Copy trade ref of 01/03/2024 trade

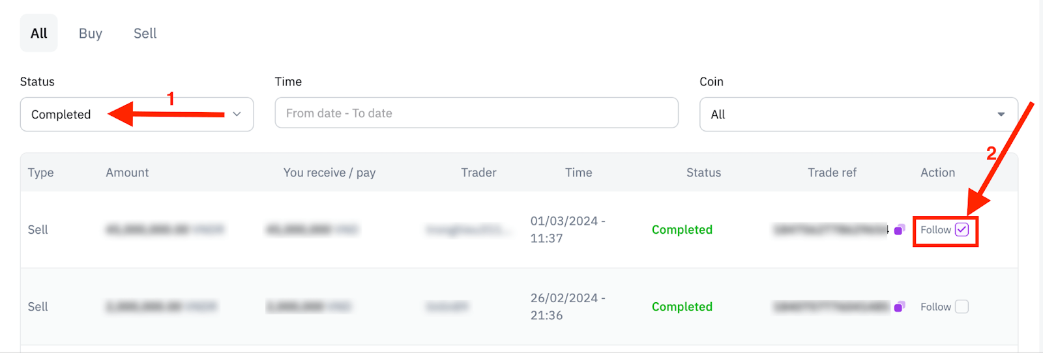pyautogui.click(x=900, y=229)
